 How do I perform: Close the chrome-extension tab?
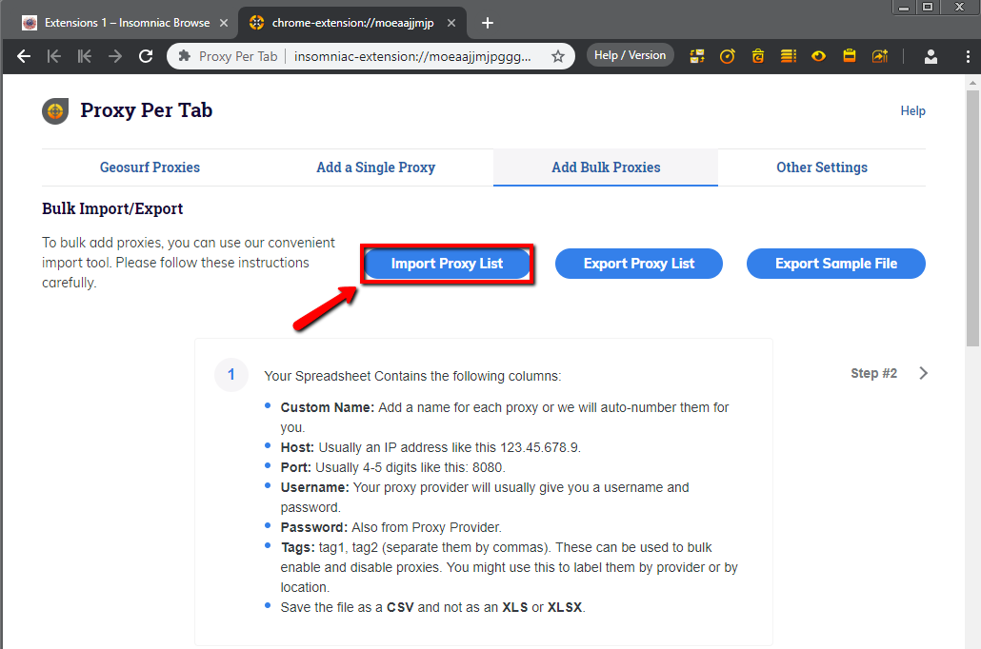pos(451,23)
